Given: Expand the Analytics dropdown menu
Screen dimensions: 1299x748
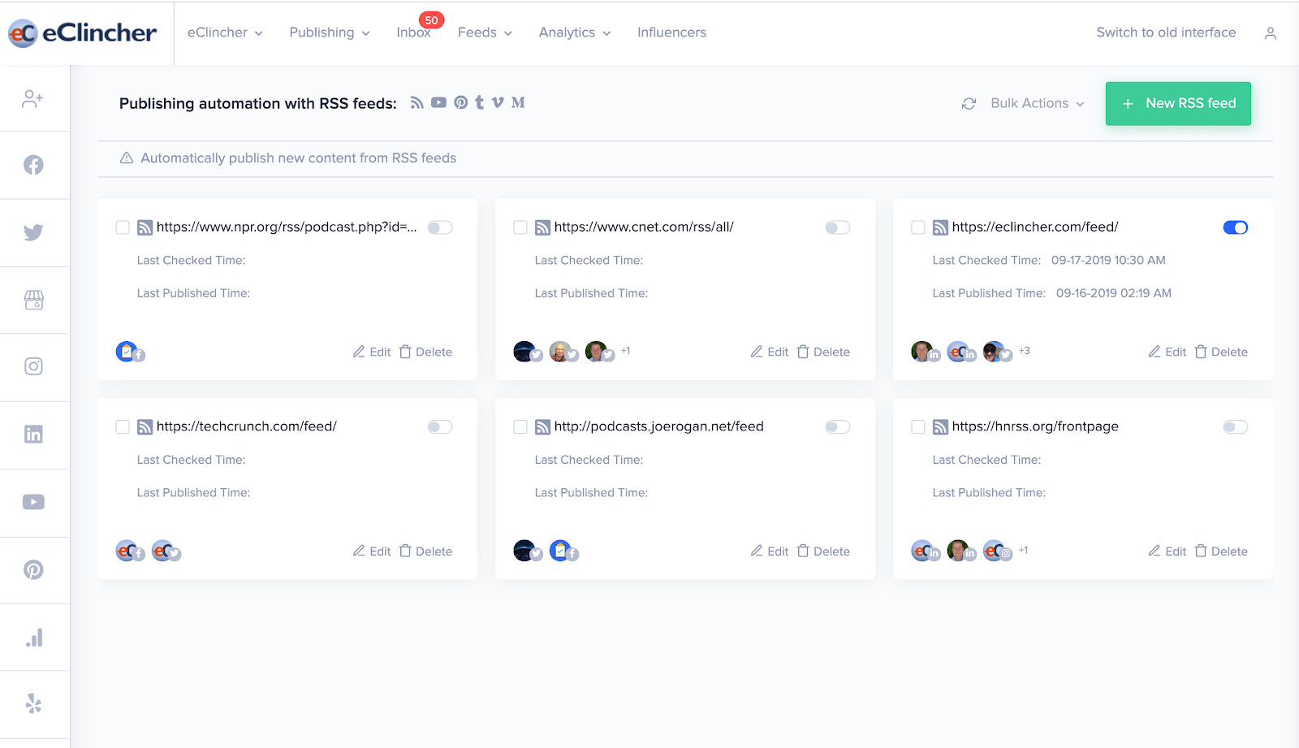Looking at the screenshot, I should coord(575,32).
